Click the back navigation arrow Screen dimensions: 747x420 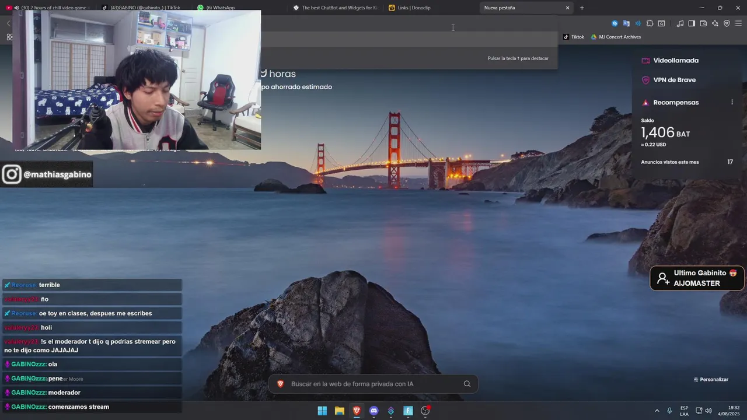(x=8, y=23)
